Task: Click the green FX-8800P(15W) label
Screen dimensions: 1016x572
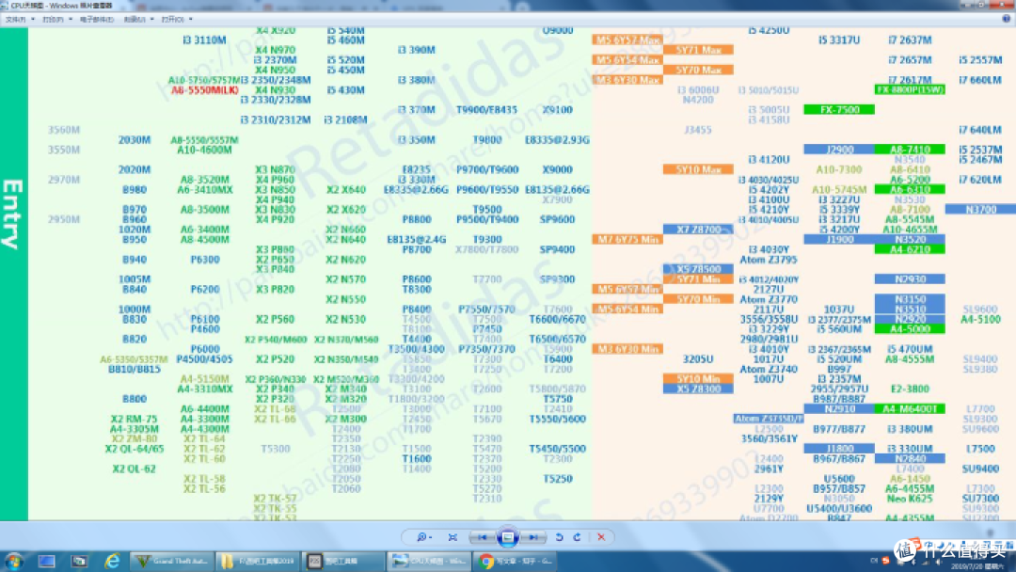Action: click(x=910, y=89)
